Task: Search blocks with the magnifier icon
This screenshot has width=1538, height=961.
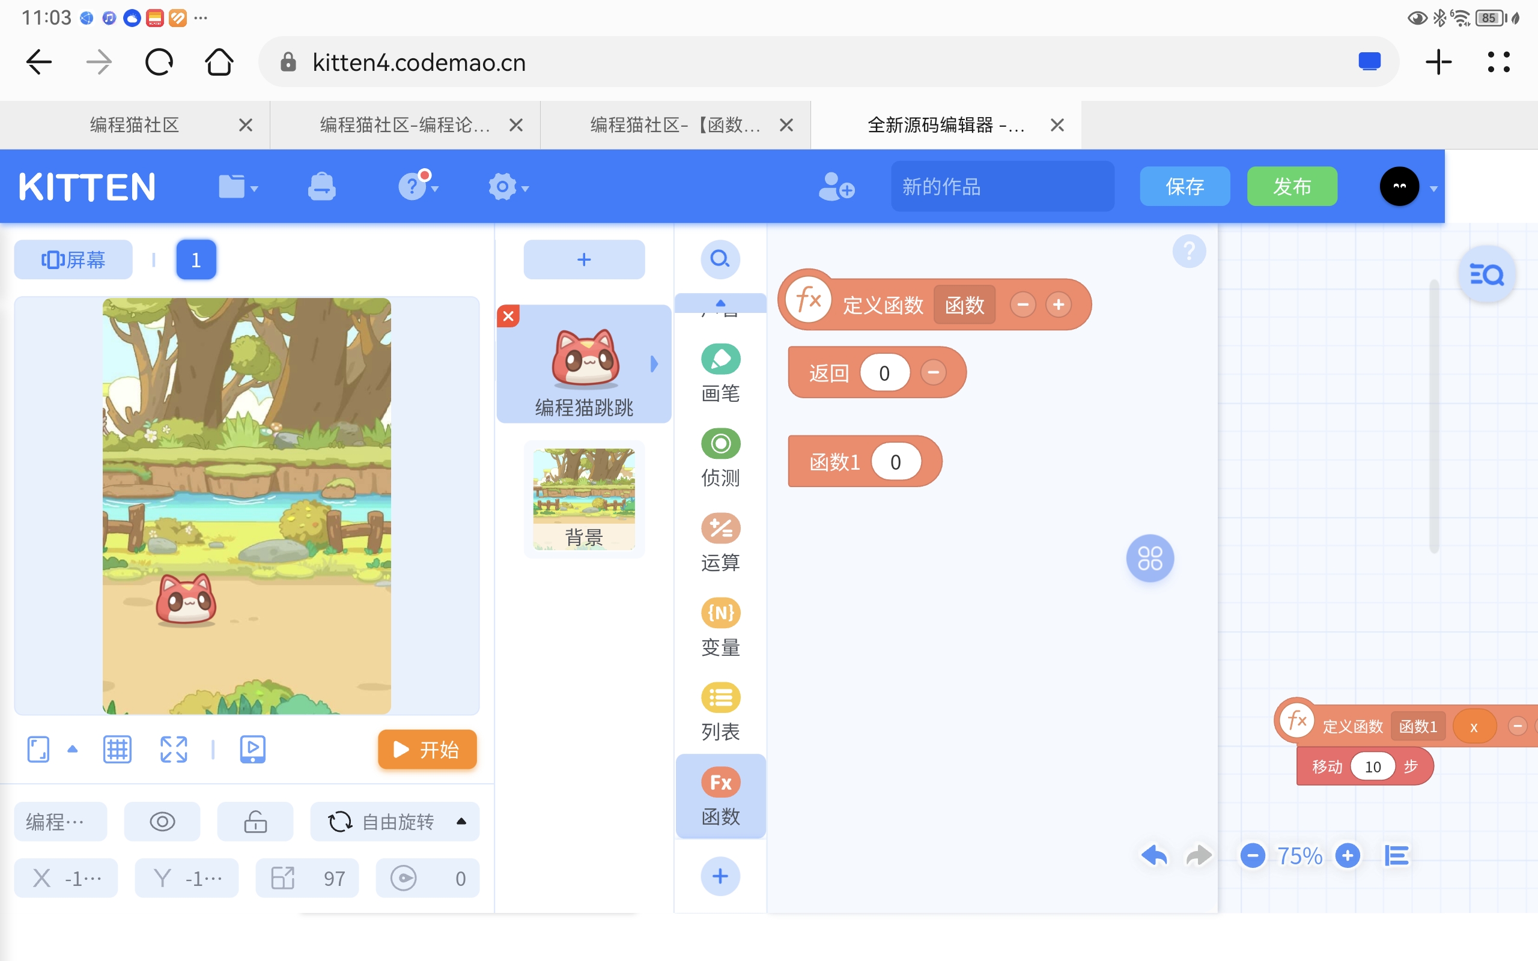Action: [x=720, y=259]
